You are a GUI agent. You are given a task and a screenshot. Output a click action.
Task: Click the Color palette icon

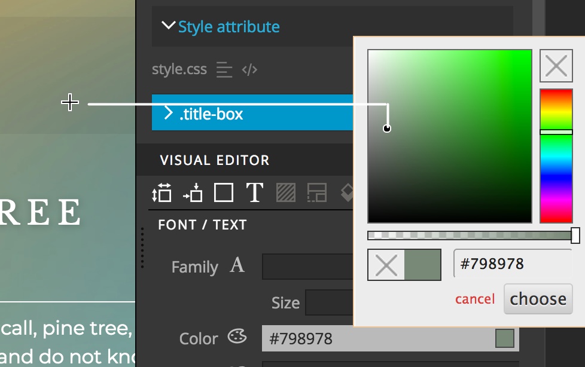[237, 337]
